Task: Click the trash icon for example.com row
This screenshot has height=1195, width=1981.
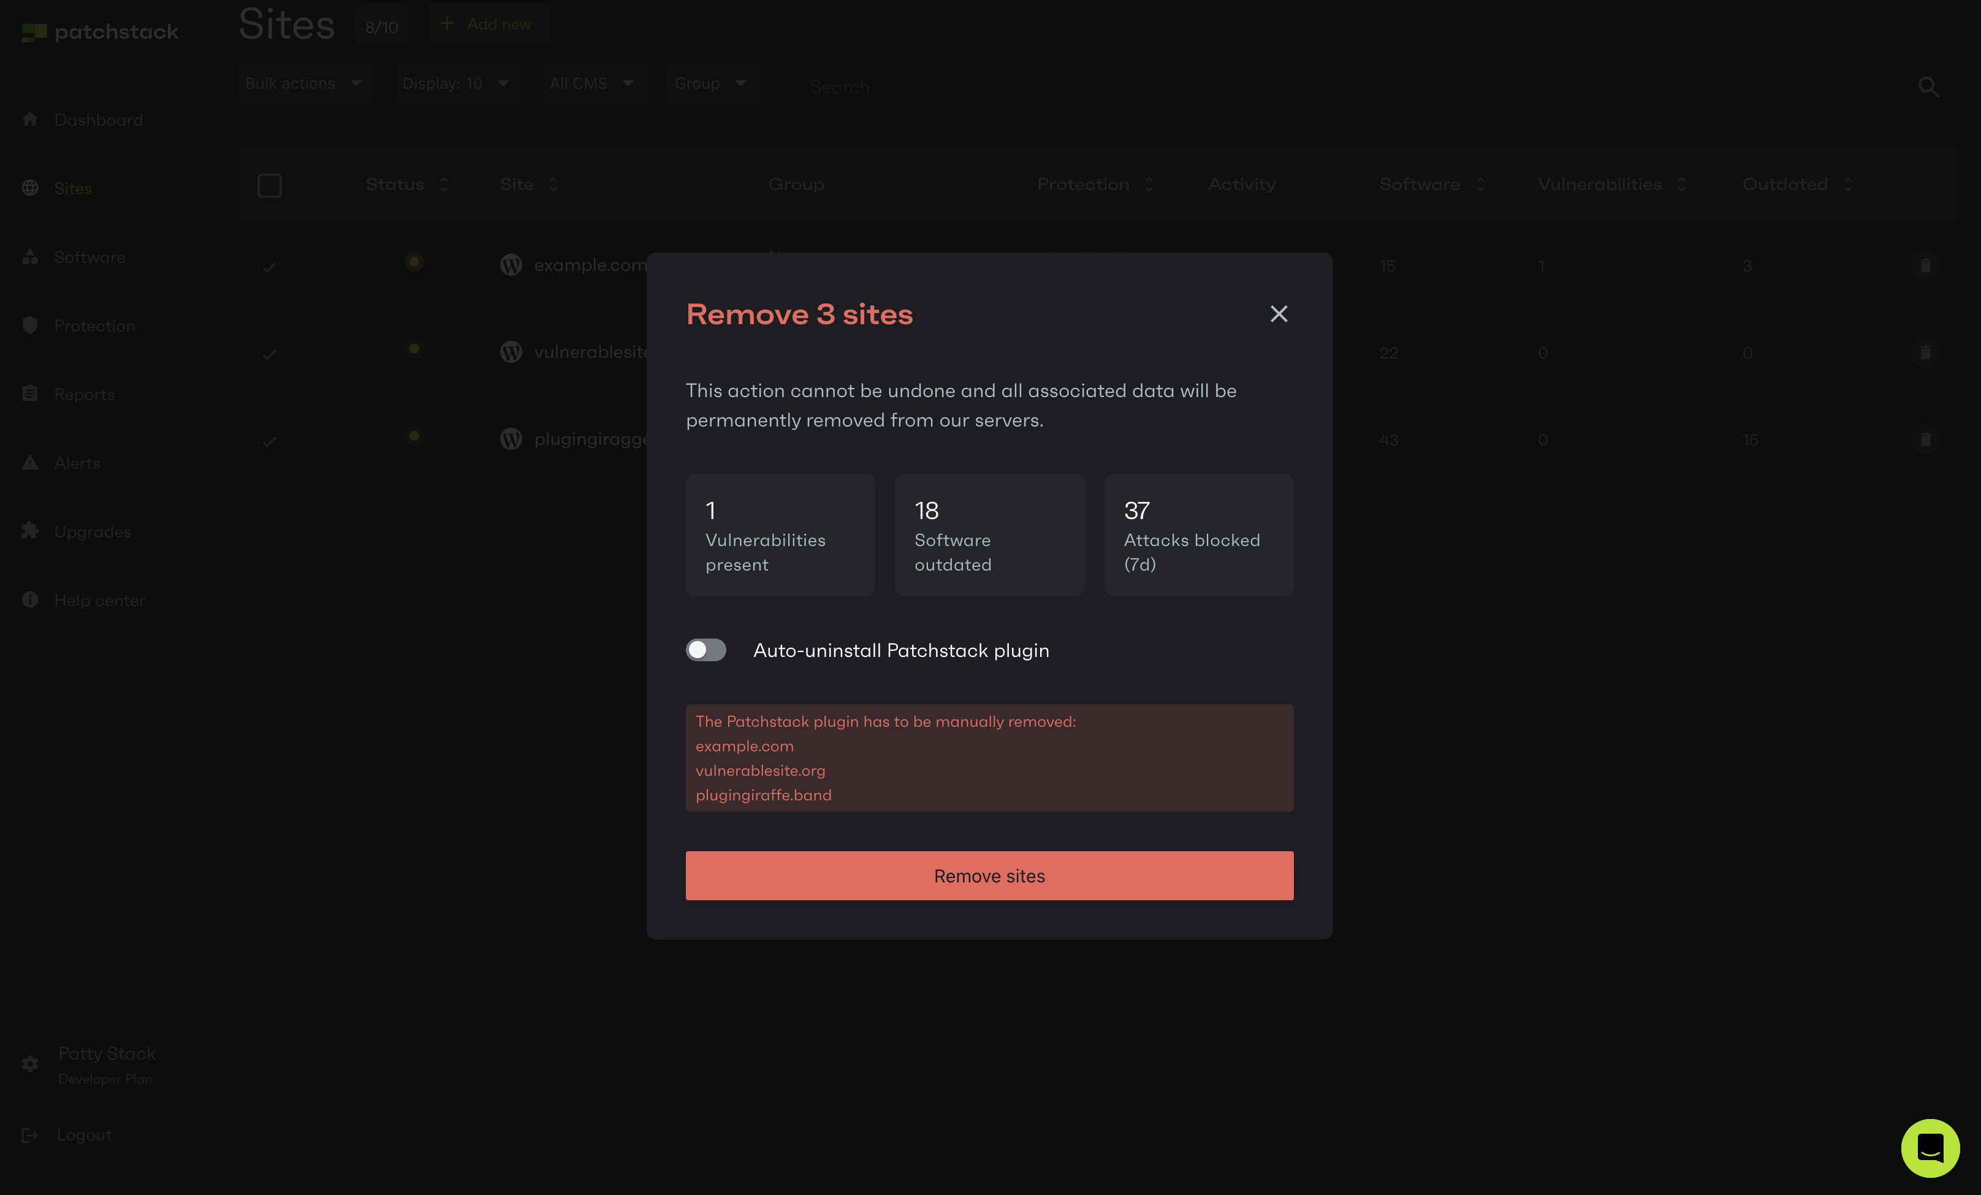Action: (x=1925, y=265)
